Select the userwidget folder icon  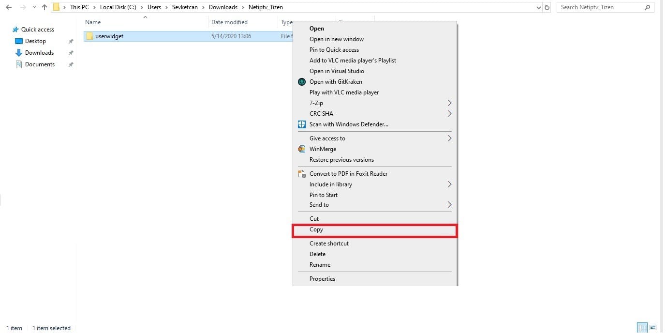89,36
